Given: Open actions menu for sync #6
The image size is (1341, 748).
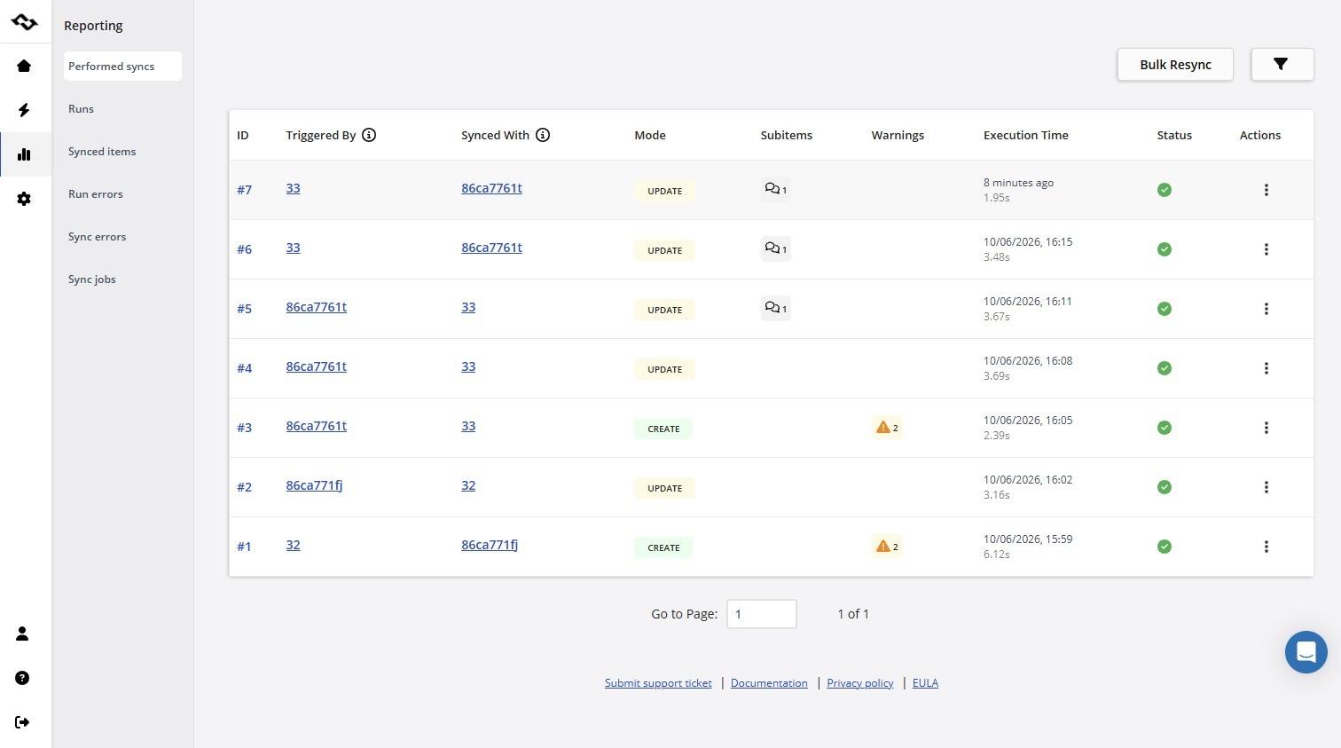Looking at the screenshot, I should (1266, 249).
